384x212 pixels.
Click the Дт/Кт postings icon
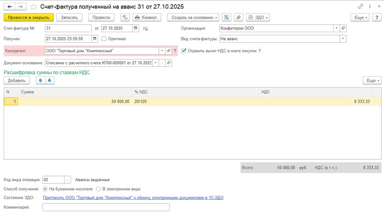click(125, 17)
